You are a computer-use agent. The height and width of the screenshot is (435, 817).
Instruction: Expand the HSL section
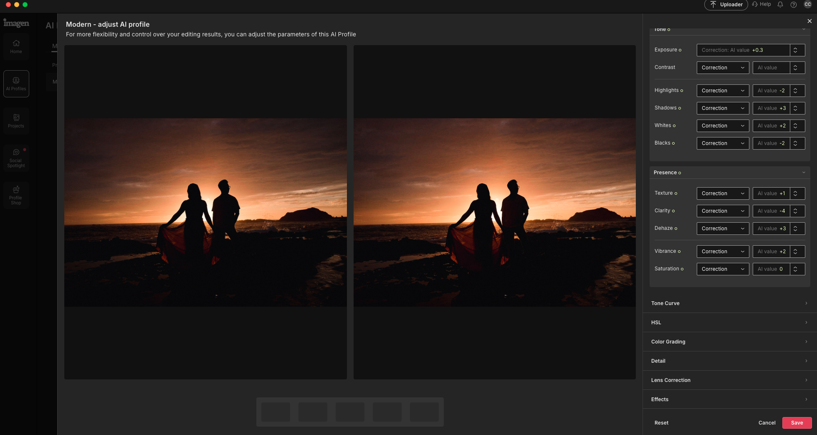pyautogui.click(x=729, y=323)
